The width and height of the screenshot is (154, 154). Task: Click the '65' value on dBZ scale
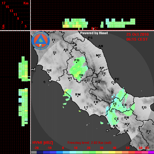pos(147,148)
